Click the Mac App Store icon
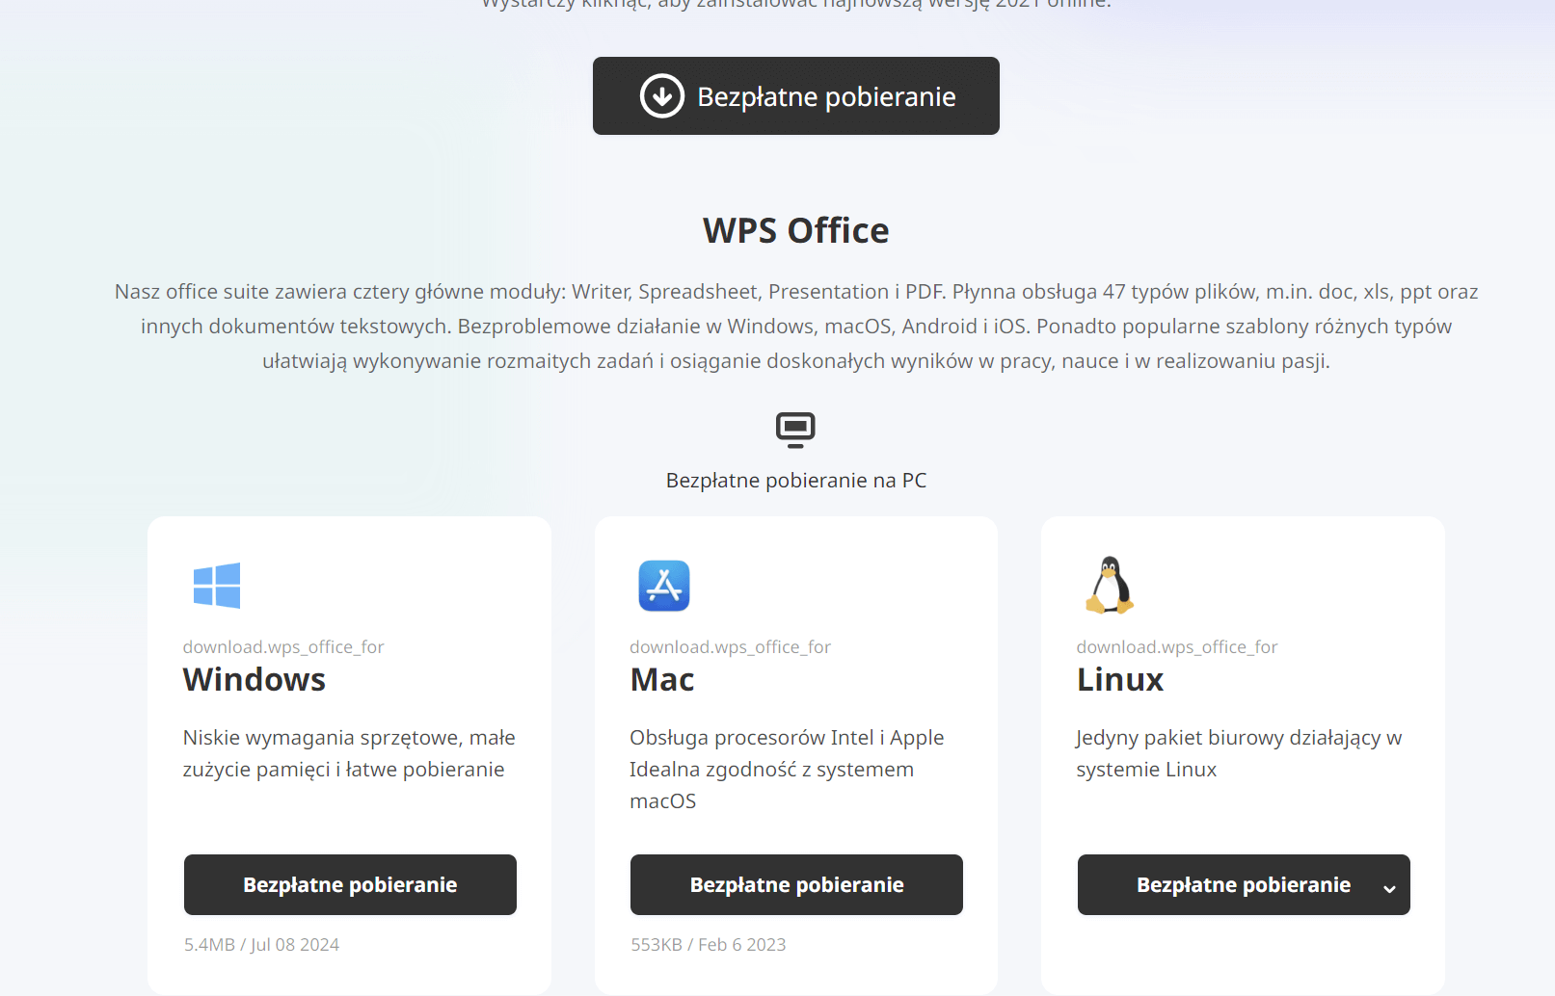1555x996 pixels. (664, 586)
